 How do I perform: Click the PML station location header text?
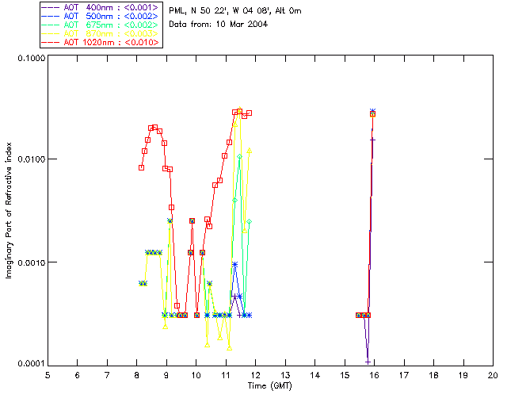235,11
